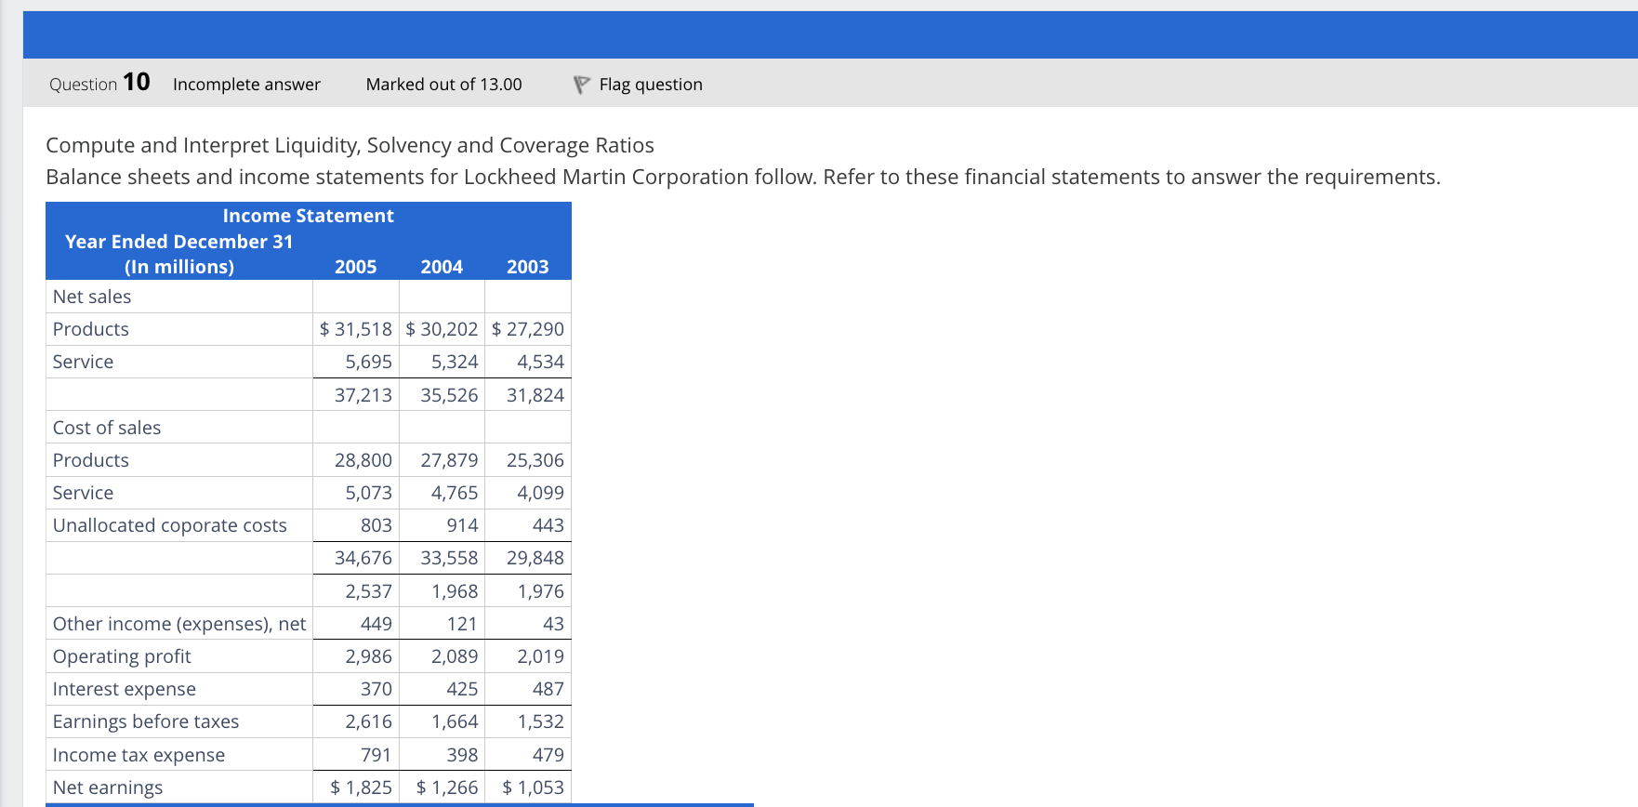Click the $ 1,053 cell
Viewport: 1638px width, 807px height.
[528, 787]
